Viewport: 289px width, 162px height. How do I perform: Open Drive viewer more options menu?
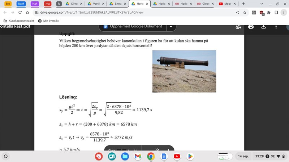tap(276, 27)
